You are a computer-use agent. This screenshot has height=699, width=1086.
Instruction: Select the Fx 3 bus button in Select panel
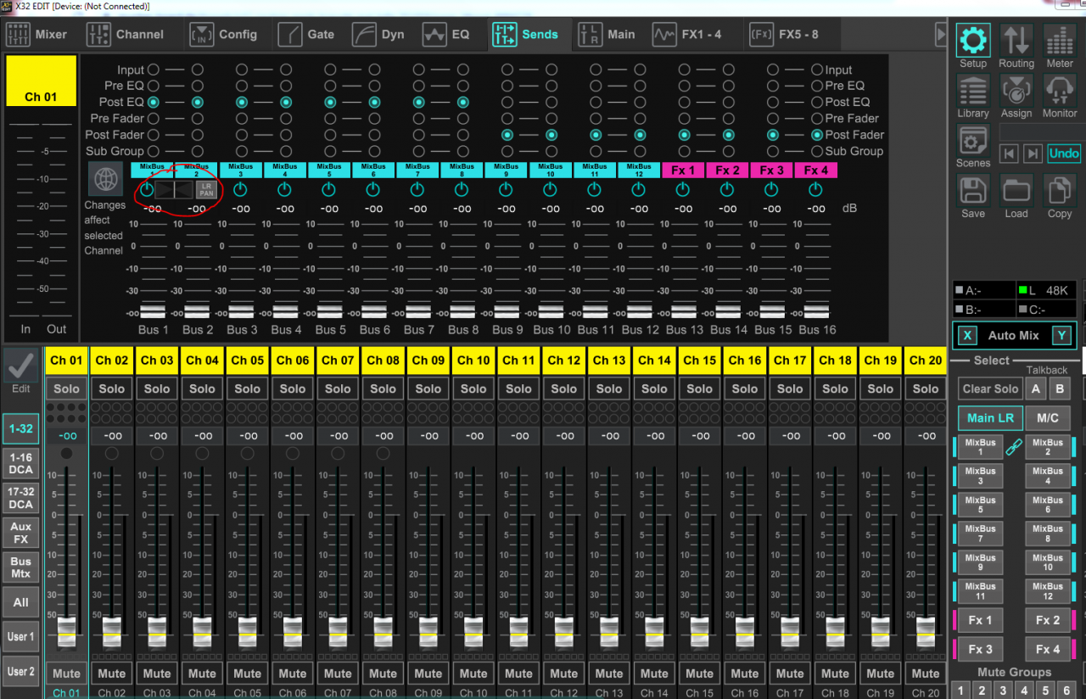[980, 649]
